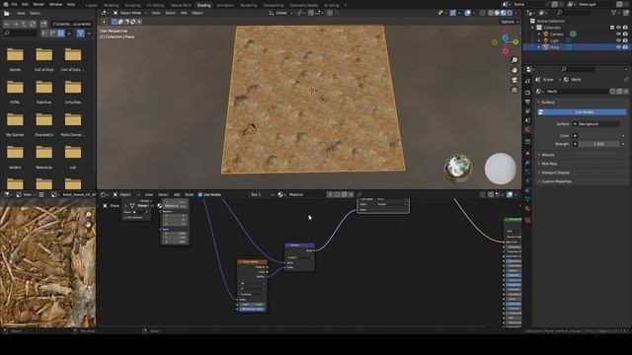The image size is (632, 355).
Task: Toggle Collection visibility eye icon
Action: 619,28
